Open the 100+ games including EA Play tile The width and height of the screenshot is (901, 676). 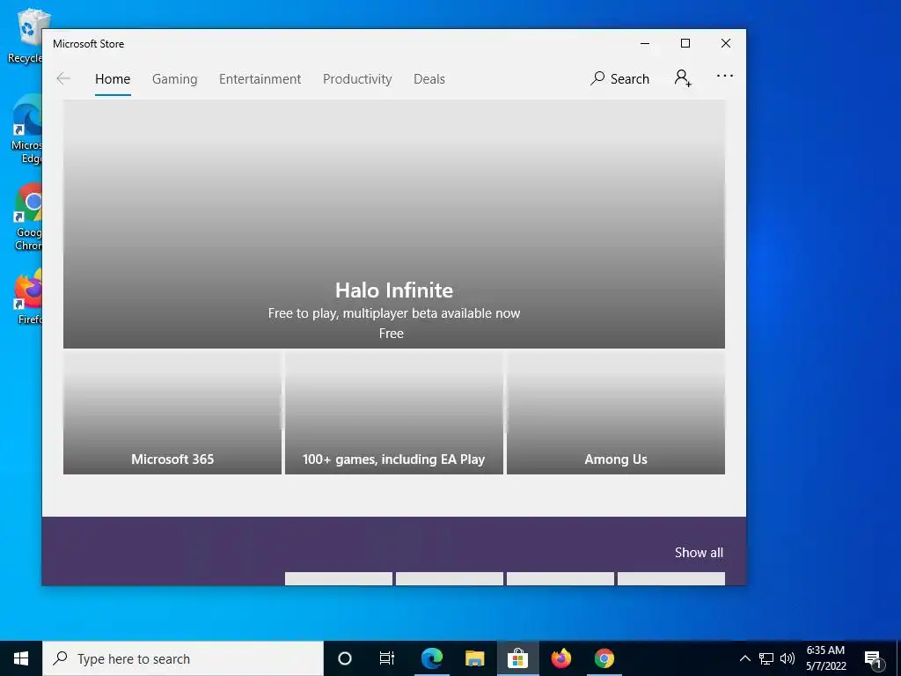pos(394,413)
